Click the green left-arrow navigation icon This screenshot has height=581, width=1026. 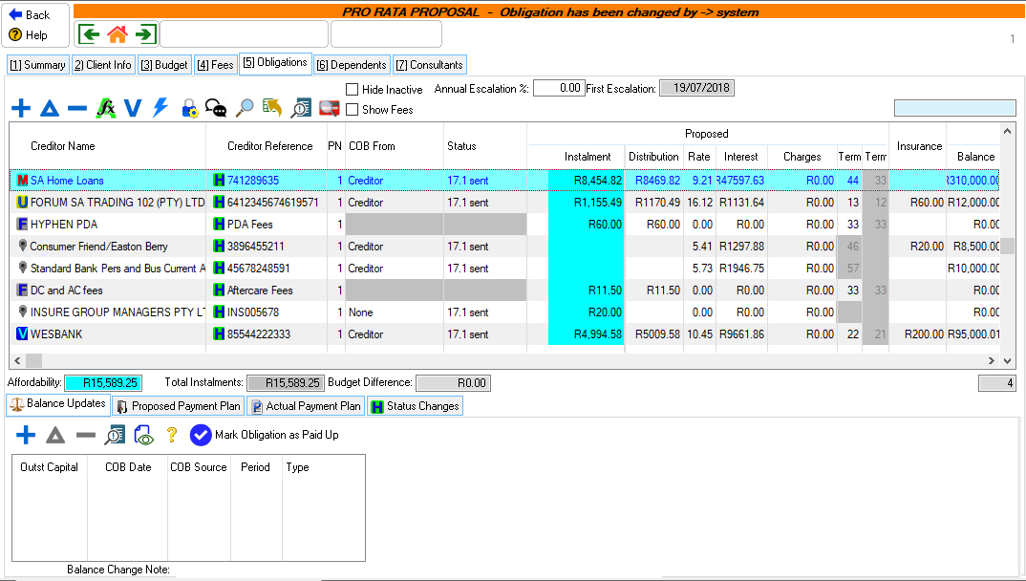click(90, 34)
